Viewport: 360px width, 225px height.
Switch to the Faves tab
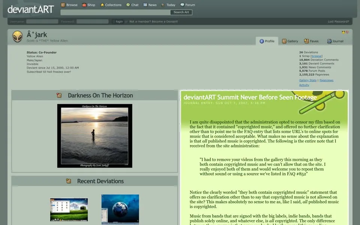pyautogui.click(x=311, y=41)
